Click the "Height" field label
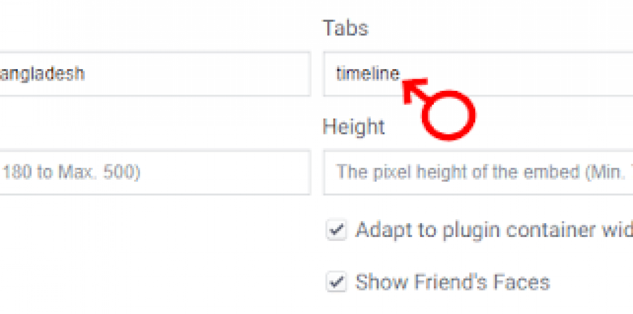This screenshot has height=314, width=633. tap(354, 126)
